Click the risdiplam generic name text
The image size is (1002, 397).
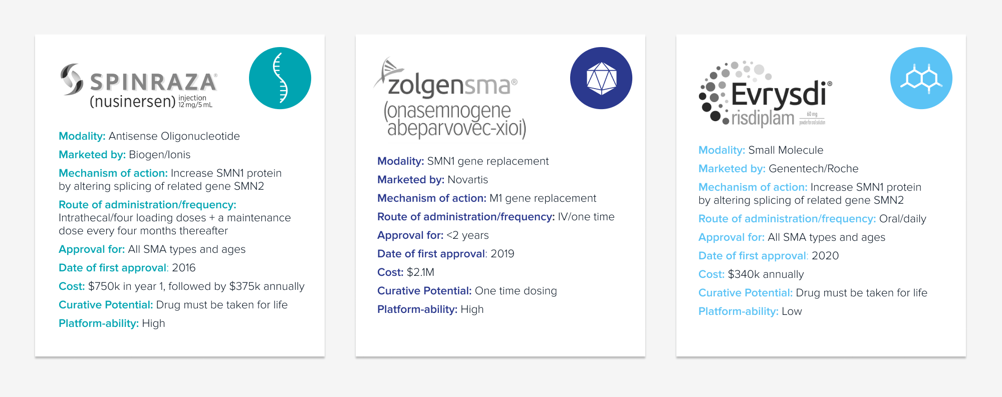click(763, 119)
